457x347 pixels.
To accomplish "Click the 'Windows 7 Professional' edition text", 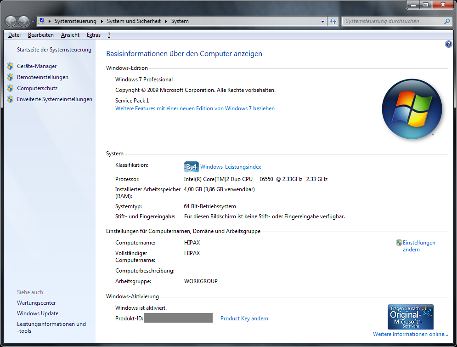I will pyautogui.click(x=144, y=80).
